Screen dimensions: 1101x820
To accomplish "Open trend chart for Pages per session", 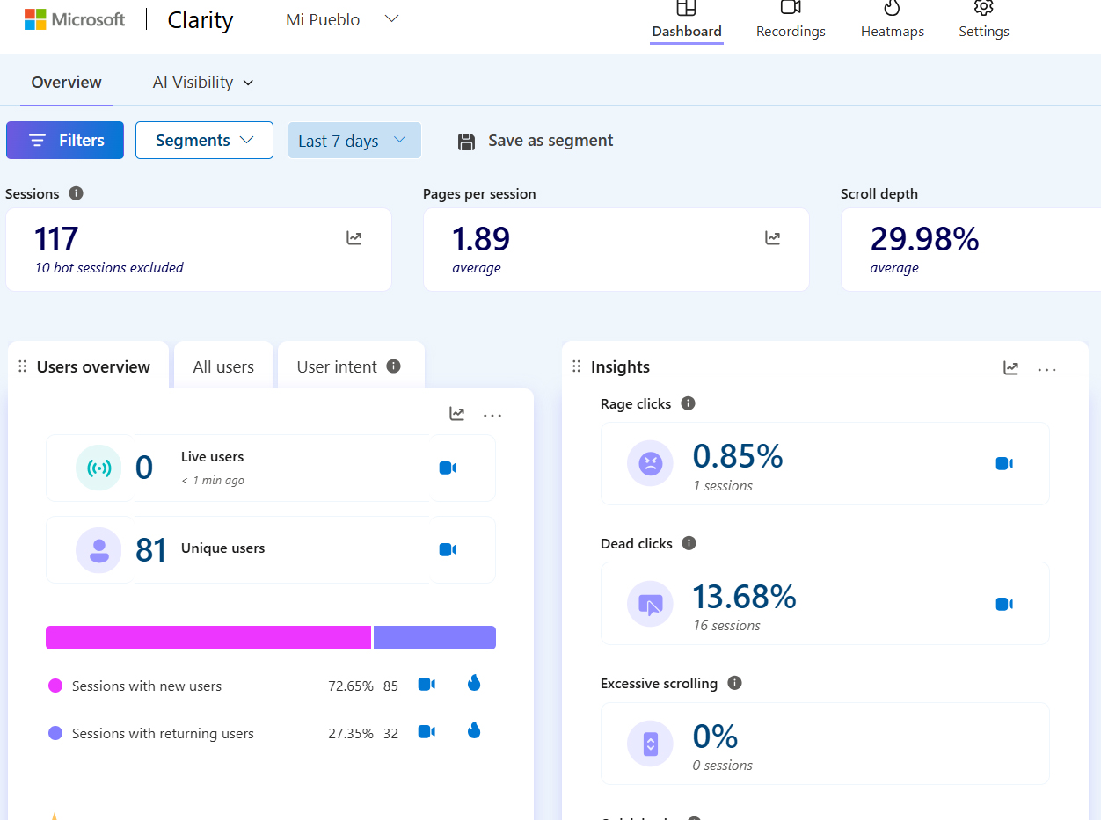I will (x=773, y=237).
